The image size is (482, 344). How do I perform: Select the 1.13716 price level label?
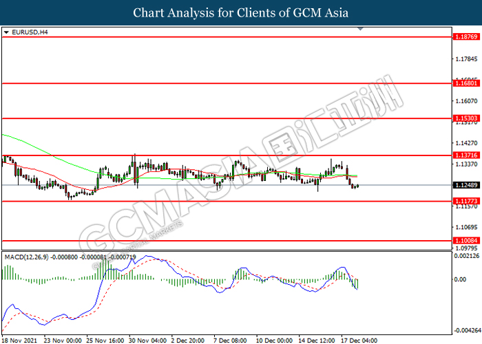tap(466, 155)
